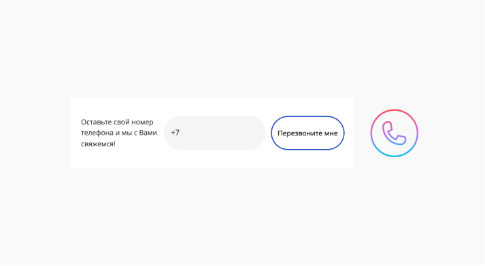
Task: Click the round gradient phone callback icon
Action: tap(394, 133)
